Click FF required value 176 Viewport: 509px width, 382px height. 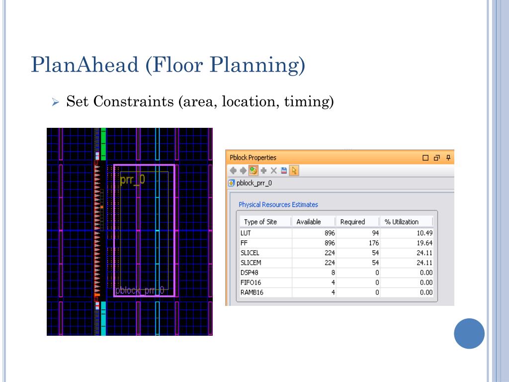374,243
